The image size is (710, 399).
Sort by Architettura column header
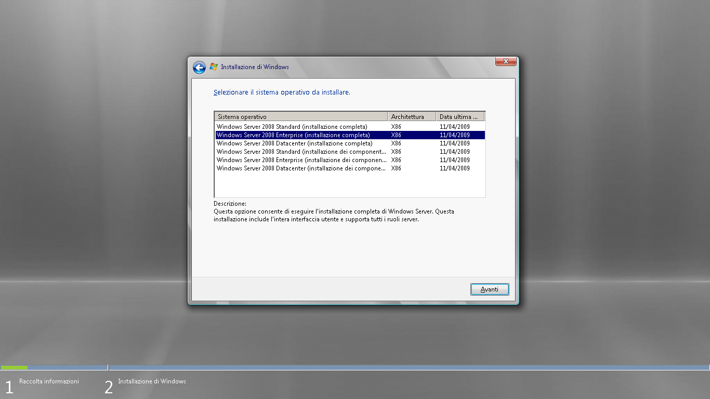pyautogui.click(x=412, y=116)
